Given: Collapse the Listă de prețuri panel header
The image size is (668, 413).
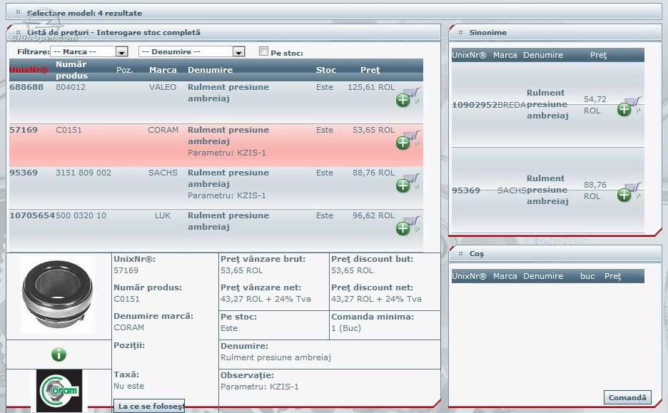Looking at the screenshot, I should click(x=223, y=32).
